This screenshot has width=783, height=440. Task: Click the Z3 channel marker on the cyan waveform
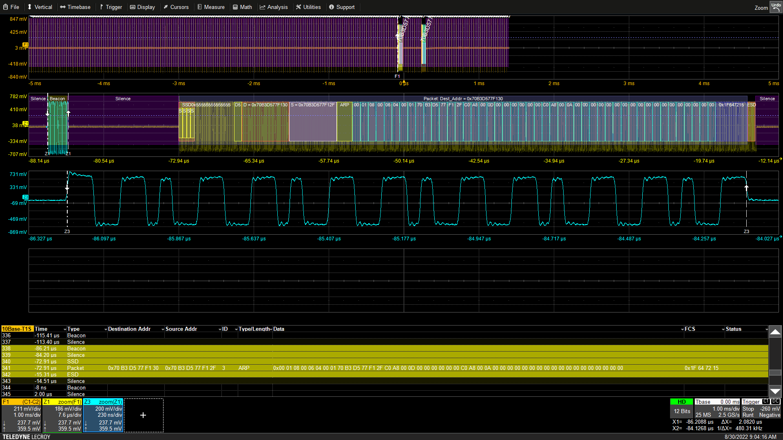point(25,197)
